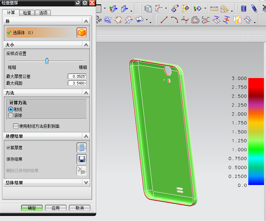Click the 精细 slider label
Viewport: 266px width, 221px height.
(x=83, y=67)
